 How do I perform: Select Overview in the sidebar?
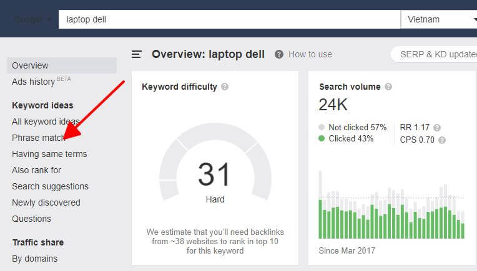tap(62, 65)
